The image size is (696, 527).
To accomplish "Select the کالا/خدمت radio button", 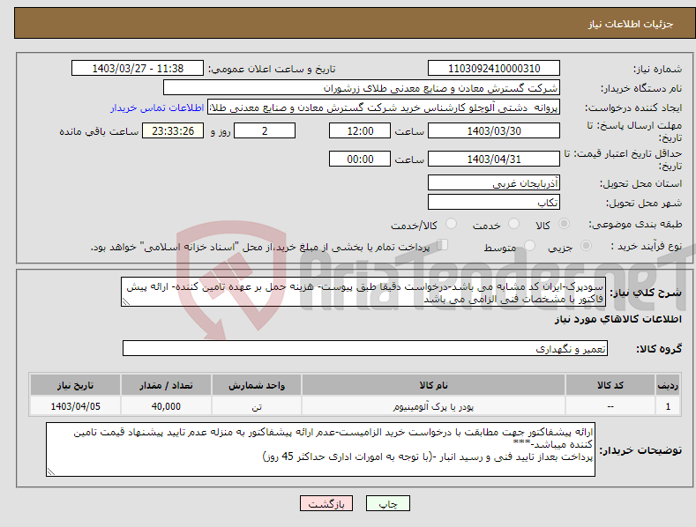I will point(451,224).
